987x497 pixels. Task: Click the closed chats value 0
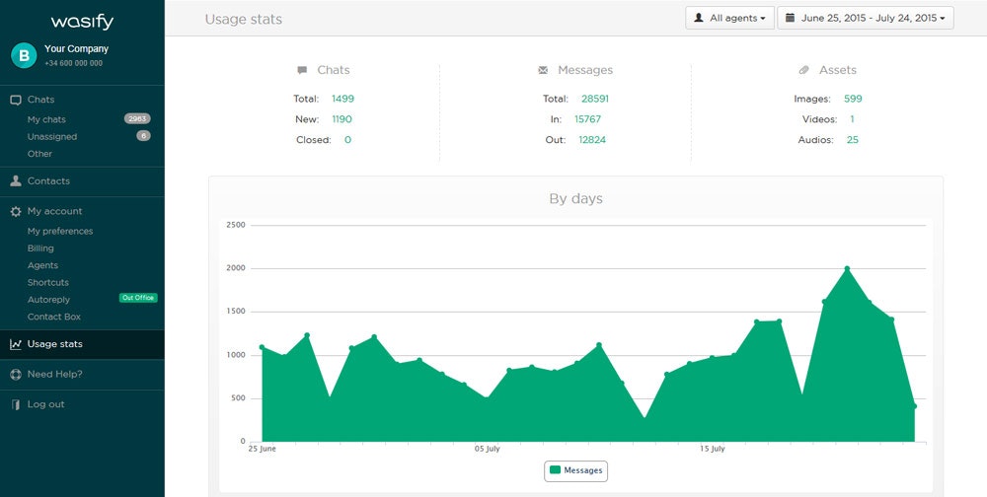pos(347,140)
